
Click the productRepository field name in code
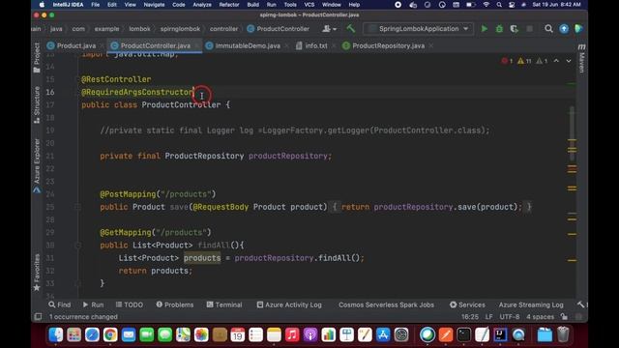coord(288,157)
